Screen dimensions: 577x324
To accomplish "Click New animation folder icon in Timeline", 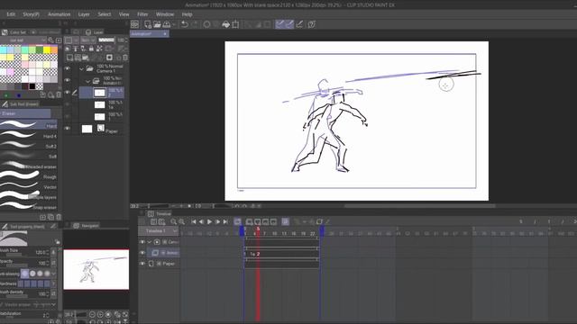I will [249, 221].
